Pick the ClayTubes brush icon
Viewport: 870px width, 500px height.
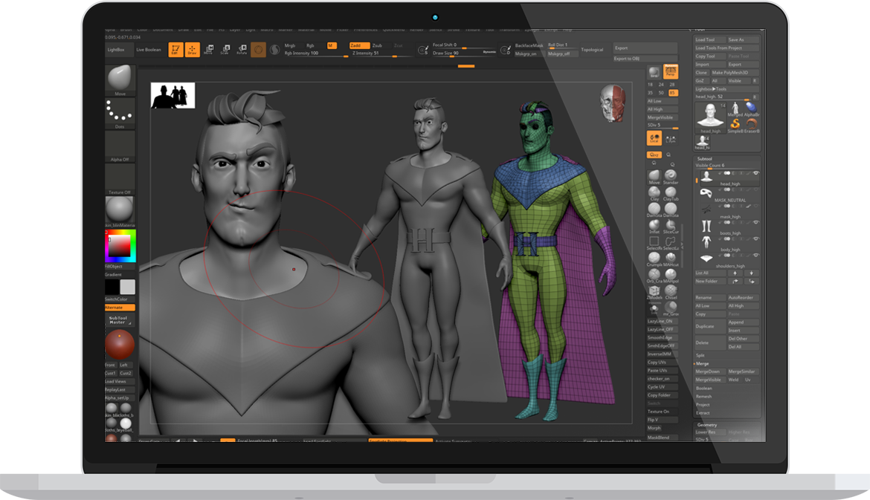point(671,193)
